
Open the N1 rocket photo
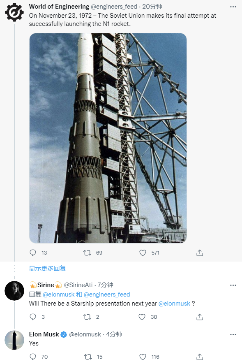108,138
